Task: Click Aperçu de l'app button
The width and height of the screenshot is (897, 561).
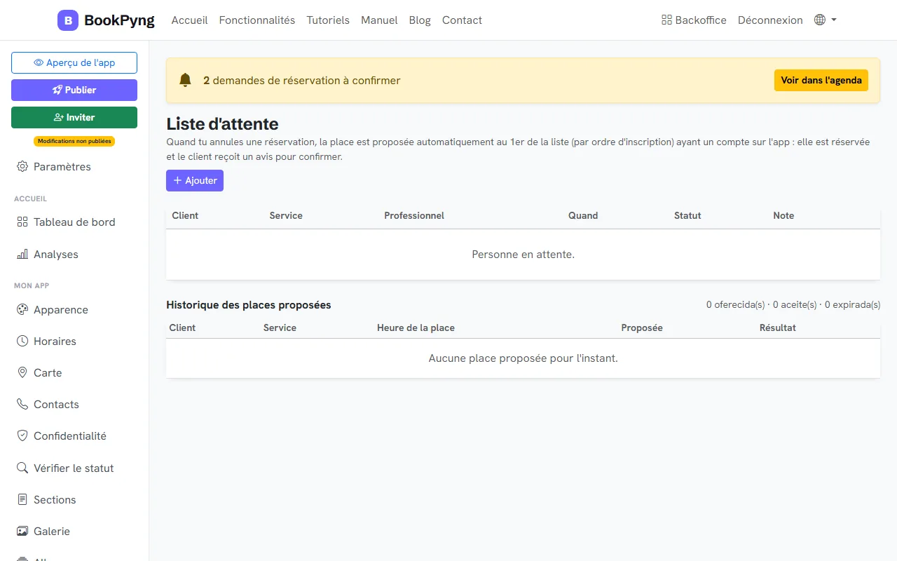Action: click(x=74, y=62)
